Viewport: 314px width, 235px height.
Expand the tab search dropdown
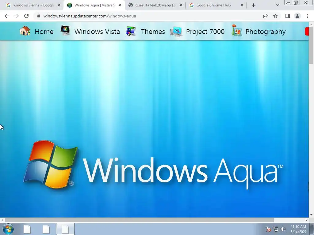277,5
